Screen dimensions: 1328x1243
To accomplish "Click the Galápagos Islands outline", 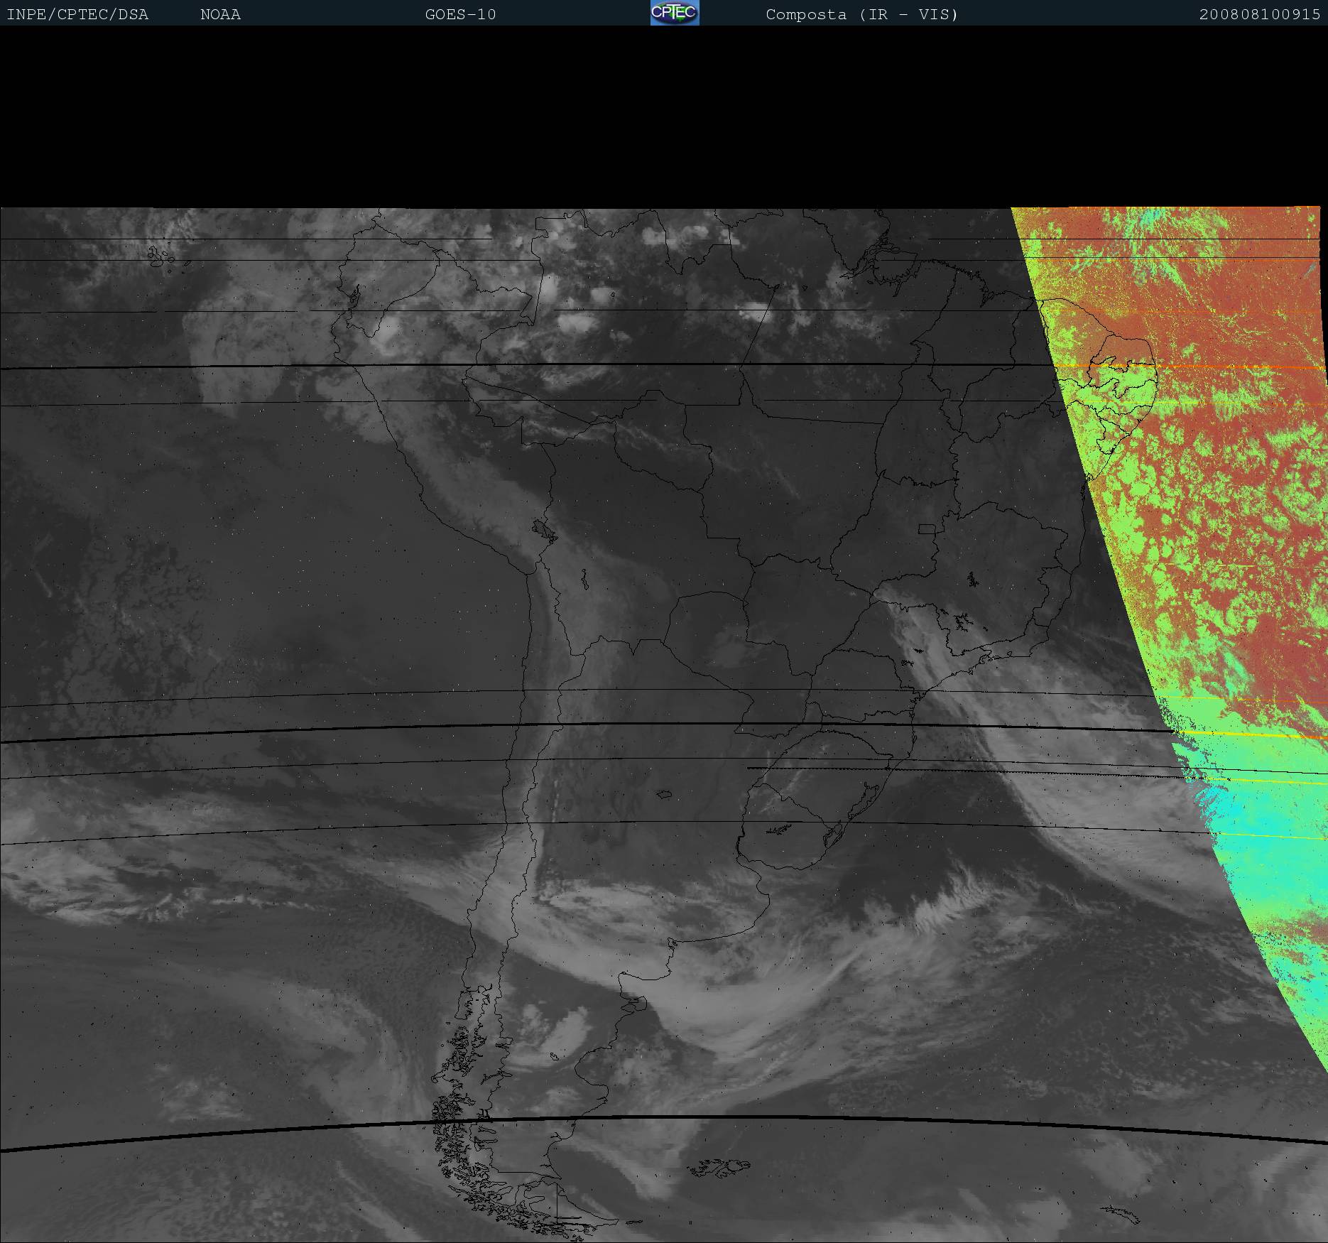I will pyautogui.click(x=160, y=256).
